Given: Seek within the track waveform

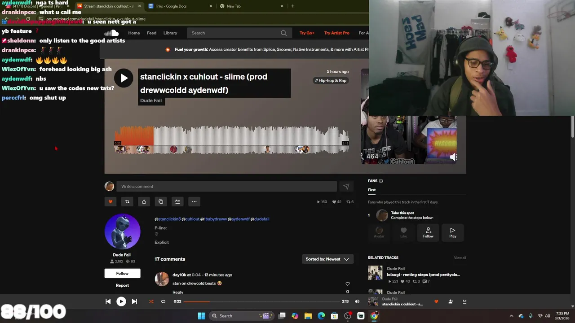Looking at the screenshot, I should (232, 139).
